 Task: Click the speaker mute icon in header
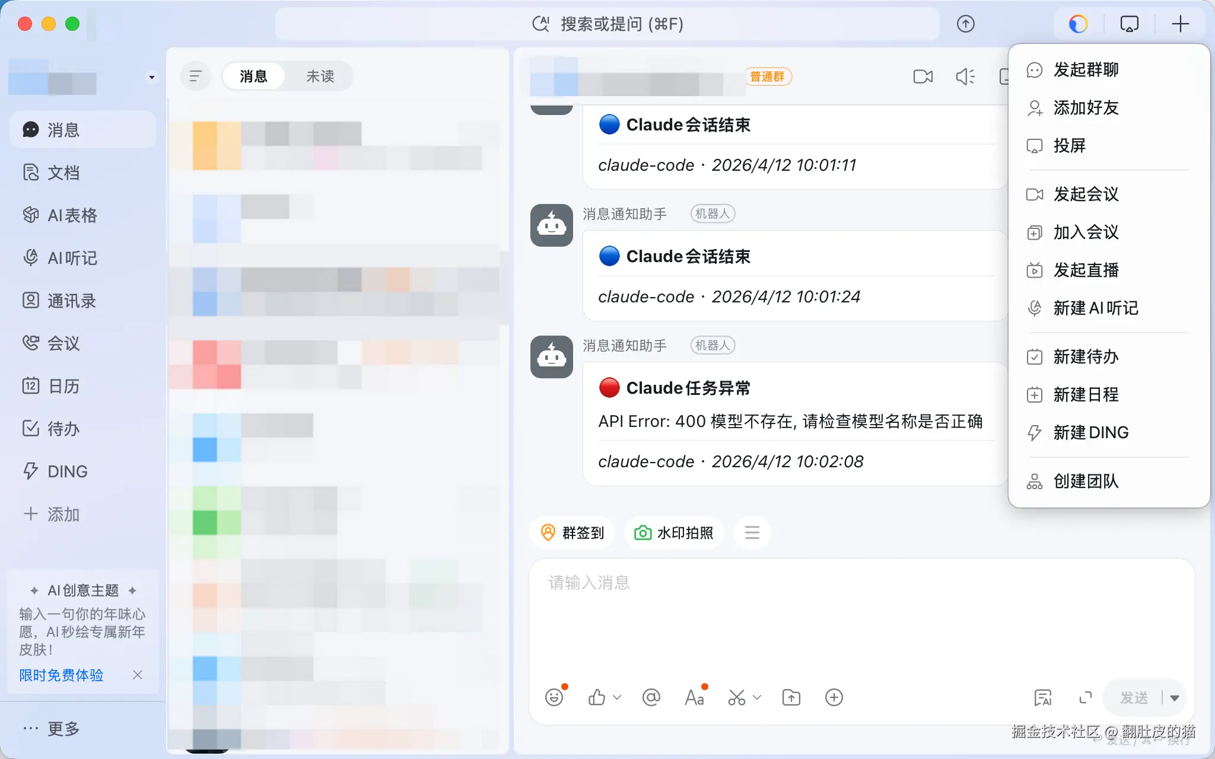[x=965, y=76]
